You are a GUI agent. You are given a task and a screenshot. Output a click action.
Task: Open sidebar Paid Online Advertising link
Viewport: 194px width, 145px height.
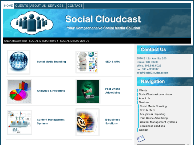pos(154,118)
